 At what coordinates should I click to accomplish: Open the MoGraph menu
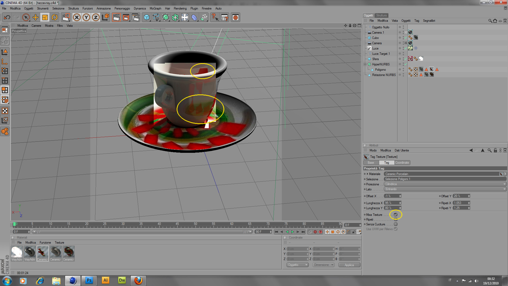tap(155, 8)
